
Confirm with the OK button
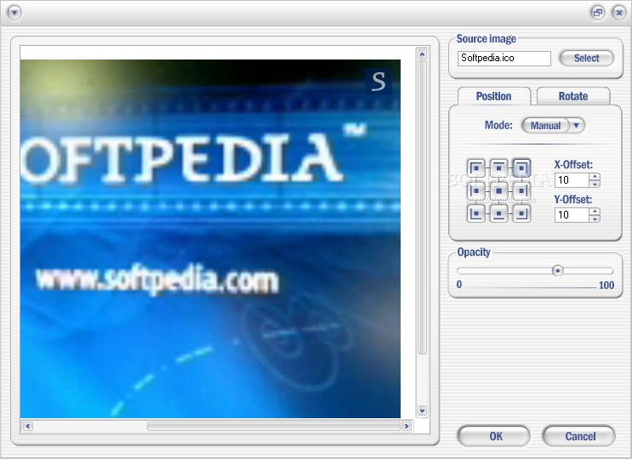(493, 436)
